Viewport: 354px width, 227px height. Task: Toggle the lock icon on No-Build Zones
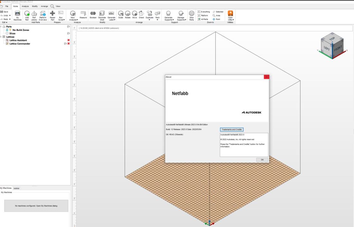point(7,30)
